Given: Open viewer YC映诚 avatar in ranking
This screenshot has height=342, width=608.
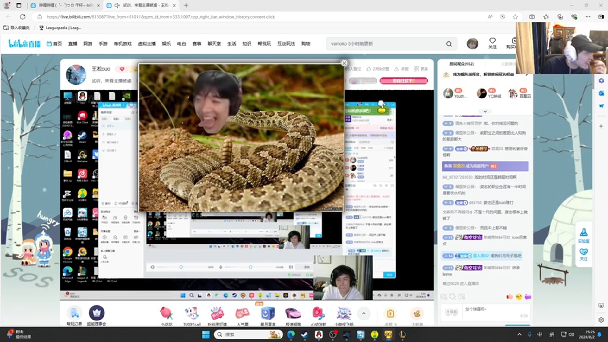Looking at the screenshot, I should point(482,93).
